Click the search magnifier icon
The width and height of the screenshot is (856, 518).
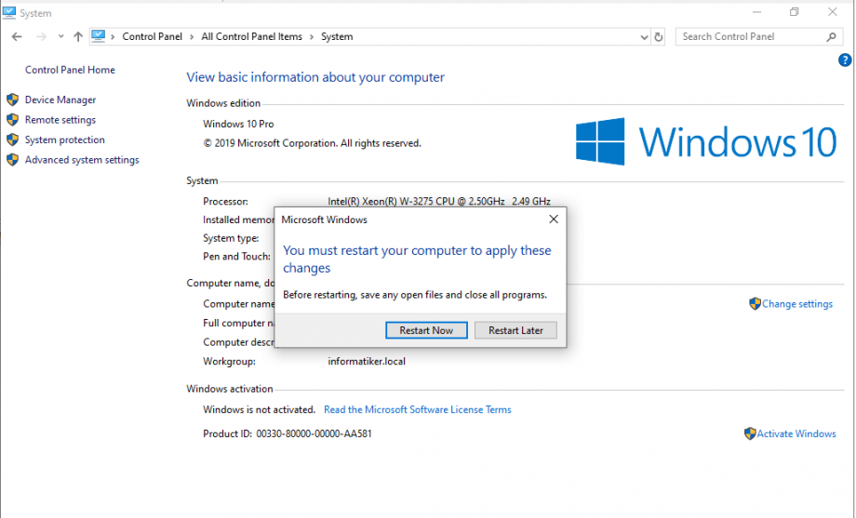831,36
